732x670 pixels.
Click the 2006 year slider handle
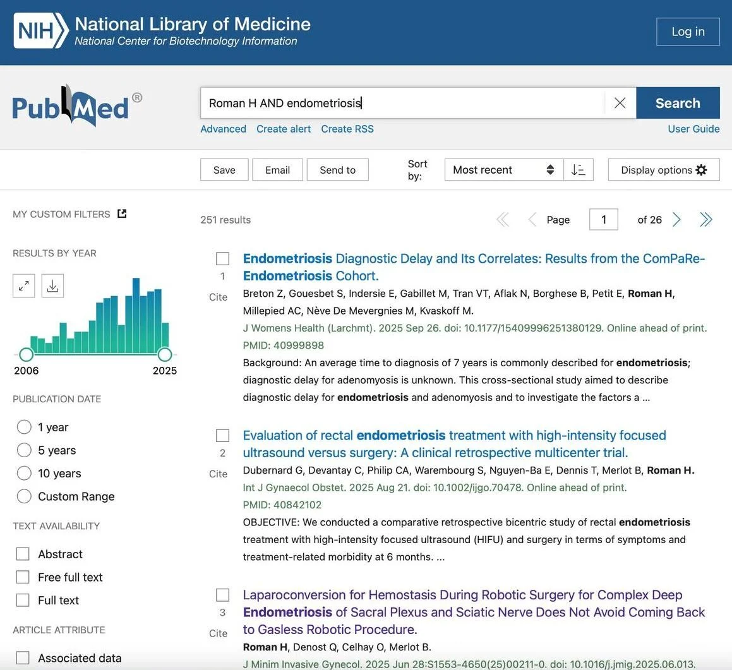tap(26, 354)
